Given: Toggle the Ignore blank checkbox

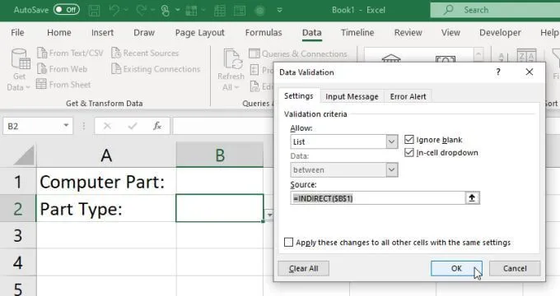Looking at the screenshot, I should [409, 140].
